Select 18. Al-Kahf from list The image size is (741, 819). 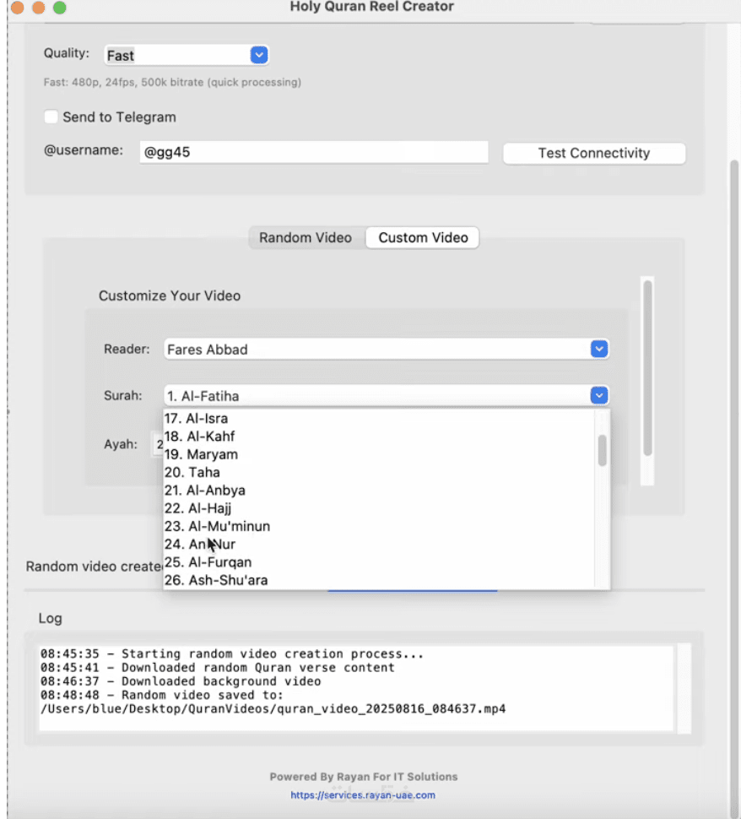(379, 437)
